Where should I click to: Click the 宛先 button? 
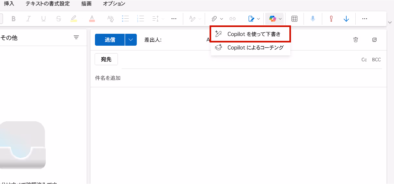tap(106, 60)
